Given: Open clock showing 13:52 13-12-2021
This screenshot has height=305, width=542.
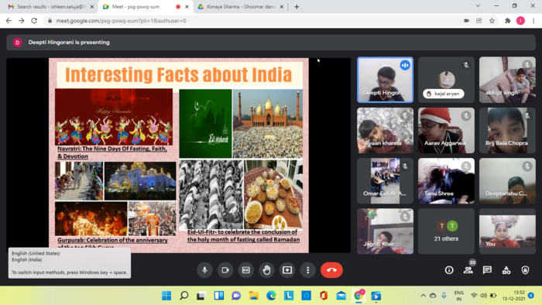Looking at the screenshot, I should point(514,296).
